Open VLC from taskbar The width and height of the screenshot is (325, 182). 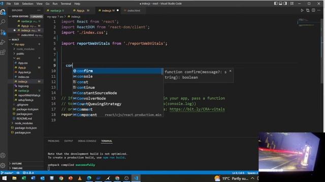click(80, 178)
